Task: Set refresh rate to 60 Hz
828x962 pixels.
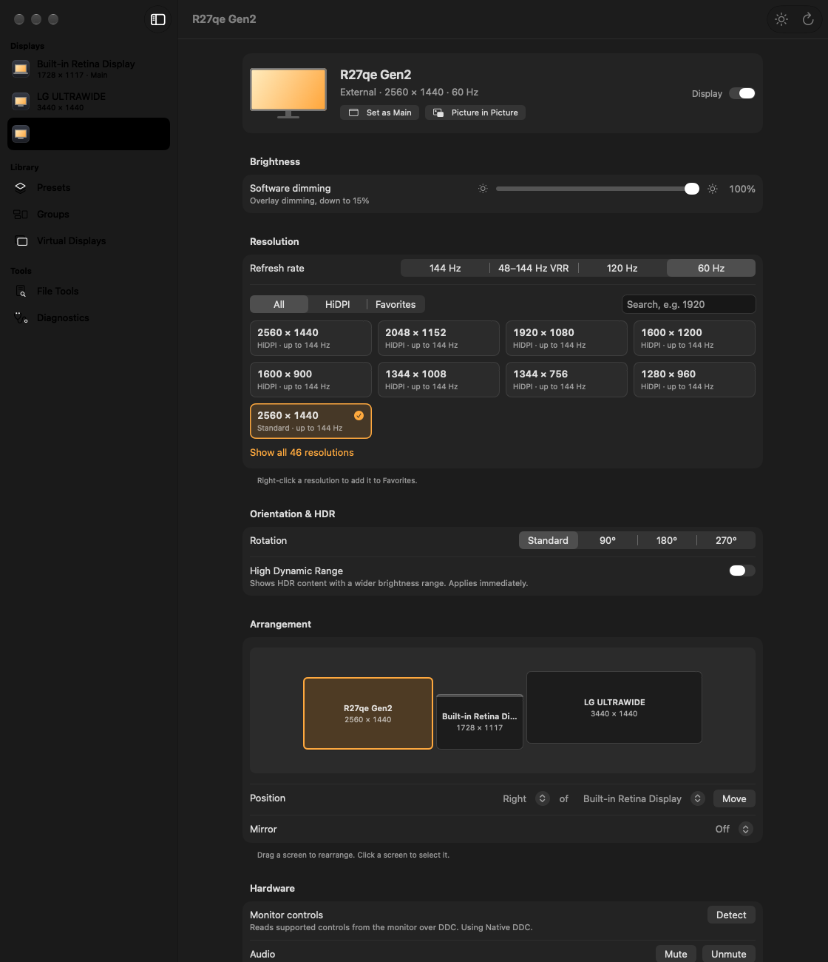Action: click(x=711, y=268)
